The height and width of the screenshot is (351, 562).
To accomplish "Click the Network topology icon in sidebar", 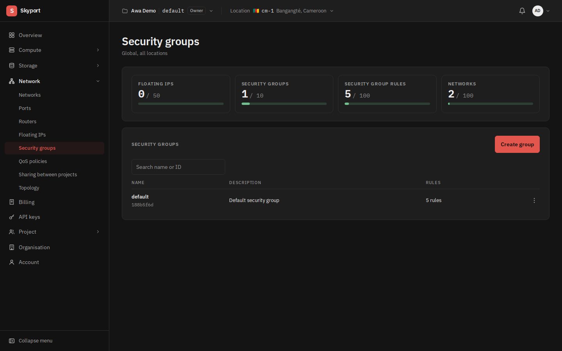I will coord(12,81).
